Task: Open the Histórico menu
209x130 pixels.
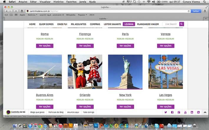Action: tap(58, 2)
